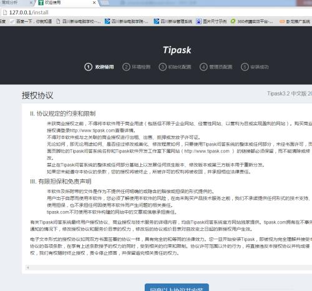Open the 百度一下,你就知道 bookmark
Screen dimensions: 312x291
(31, 21)
